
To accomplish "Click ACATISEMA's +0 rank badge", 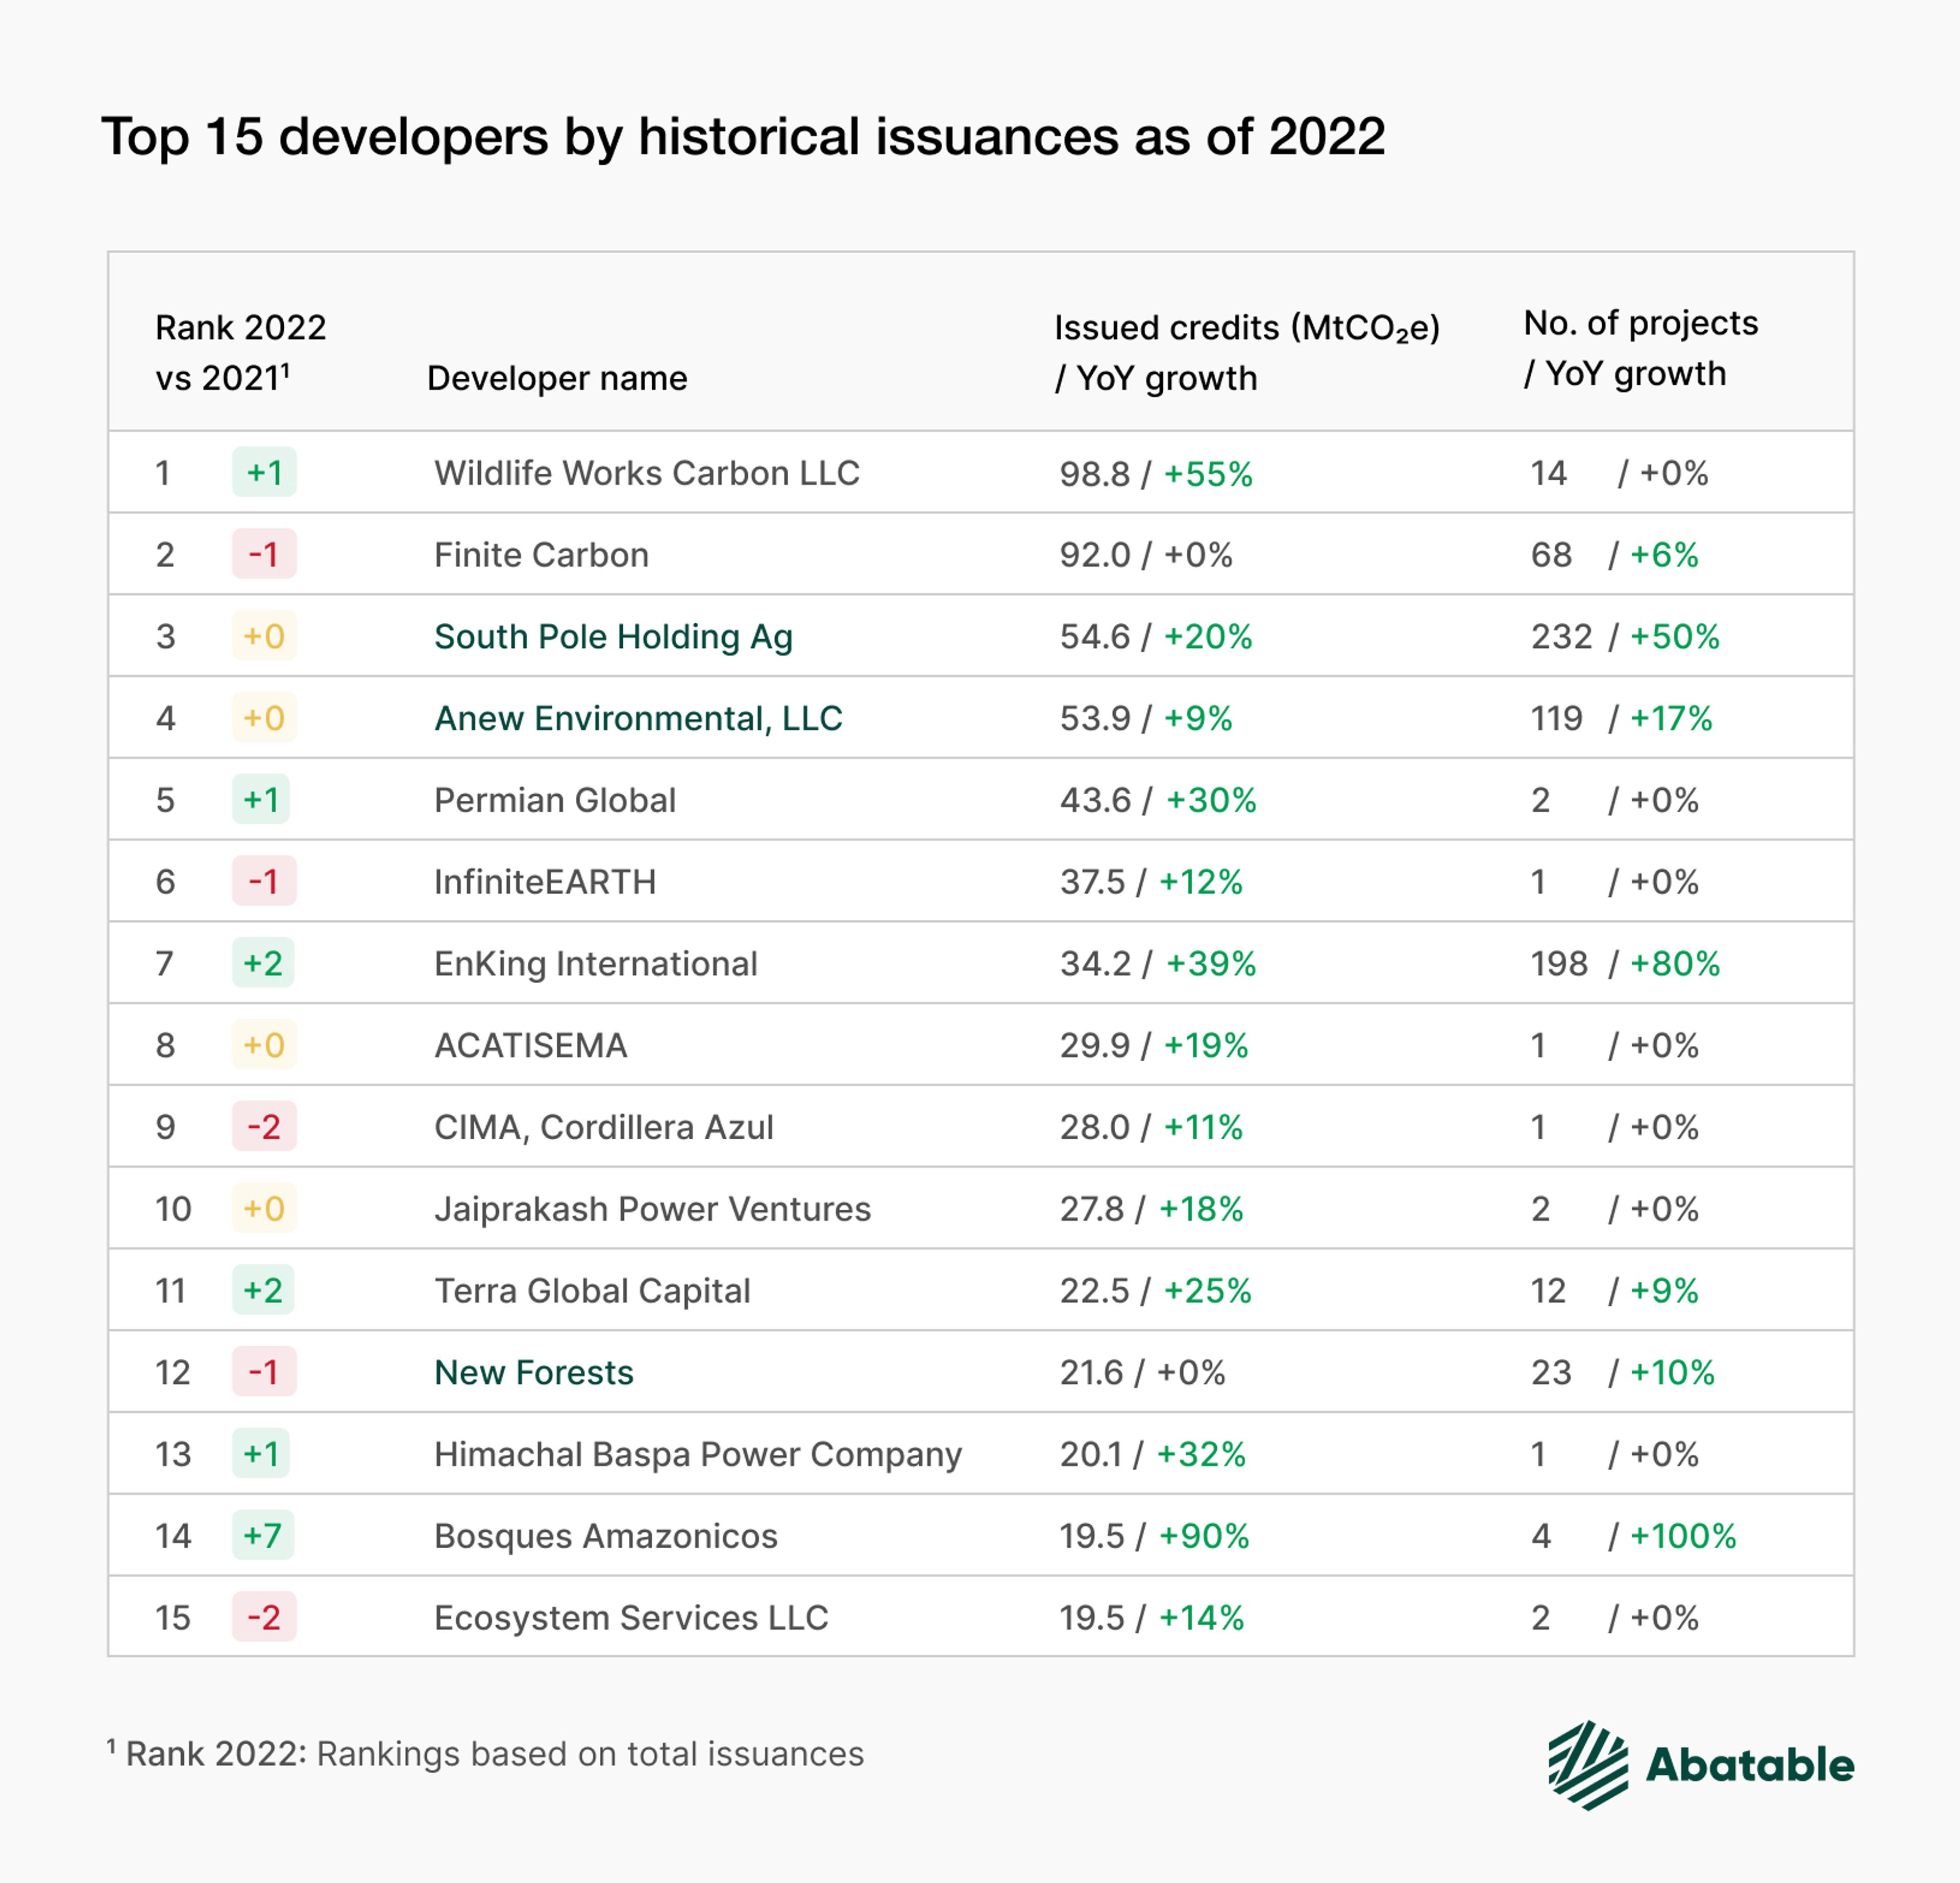I will coord(264,1045).
